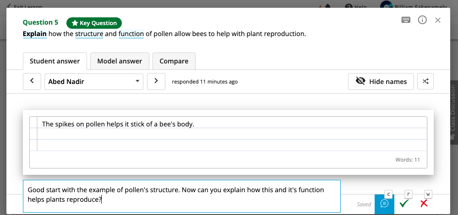The width and height of the screenshot is (458, 215).
Task: Shuffle student responses with the shuffle icon
Action: 425,82
